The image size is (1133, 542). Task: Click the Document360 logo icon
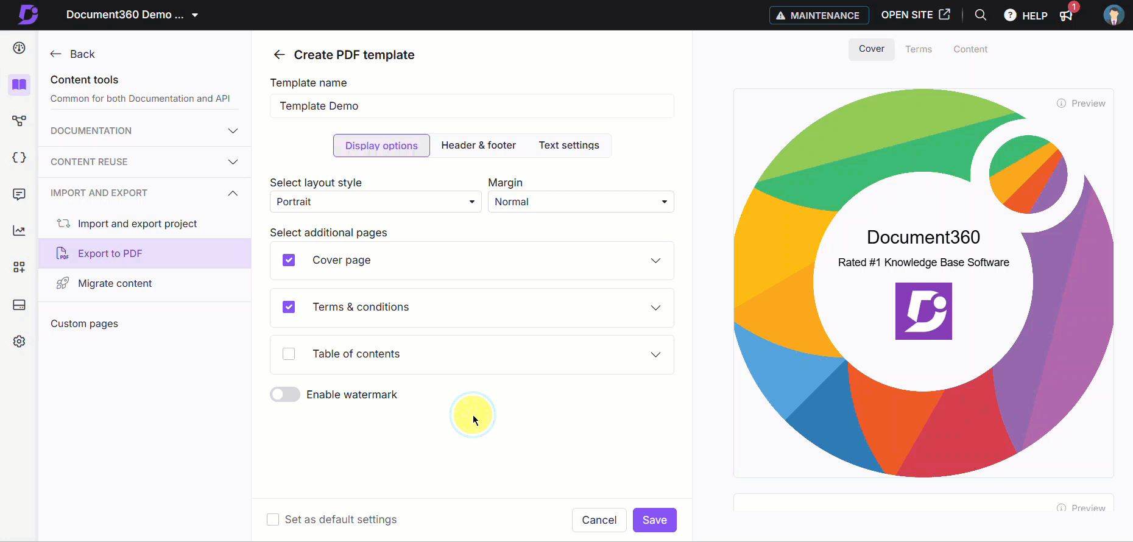[28, 15]
